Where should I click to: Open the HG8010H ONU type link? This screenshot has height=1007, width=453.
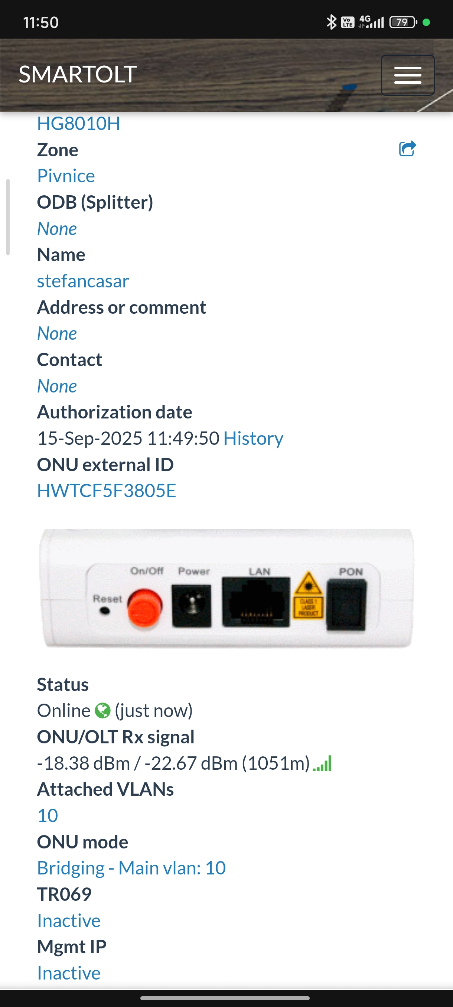[x=79, y=124]
